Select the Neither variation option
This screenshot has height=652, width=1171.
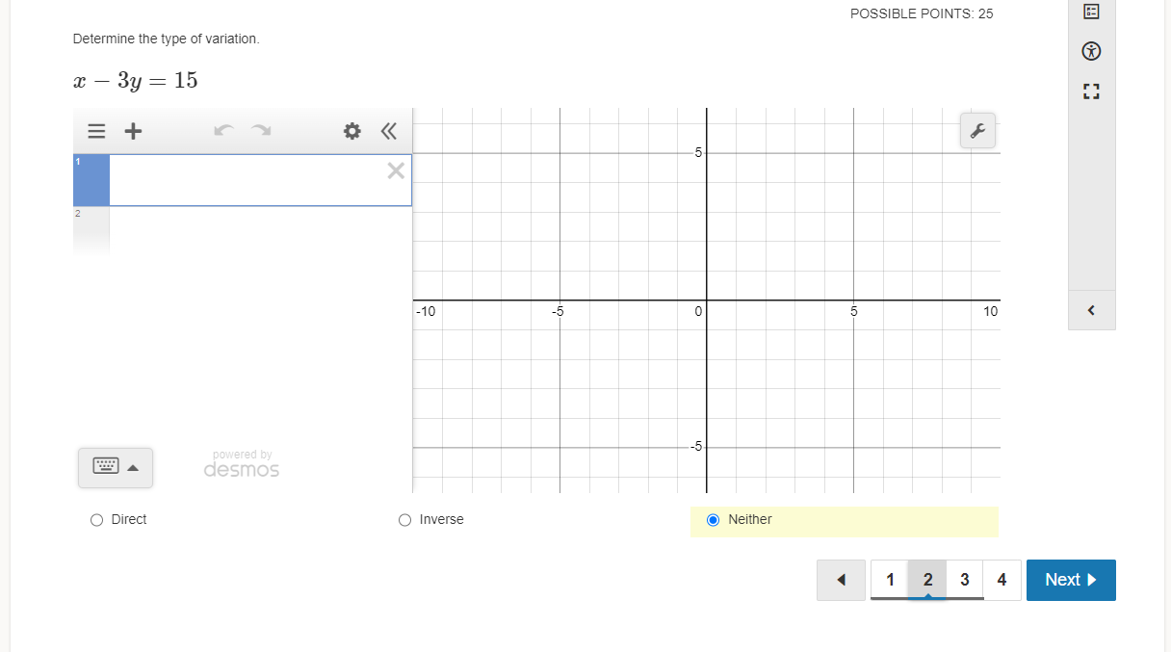(x=713, y=520)
